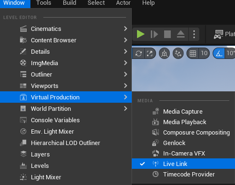Open the Help menu
Image resolution: width=235 pixels, height=185 pixels.
click(148, 3)
